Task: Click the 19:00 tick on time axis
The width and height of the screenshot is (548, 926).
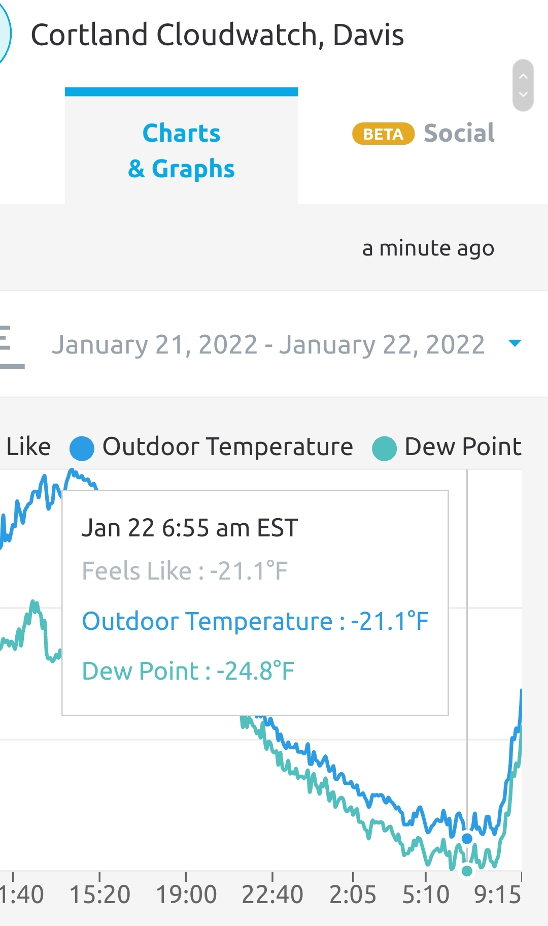Action: click(186, 895)
